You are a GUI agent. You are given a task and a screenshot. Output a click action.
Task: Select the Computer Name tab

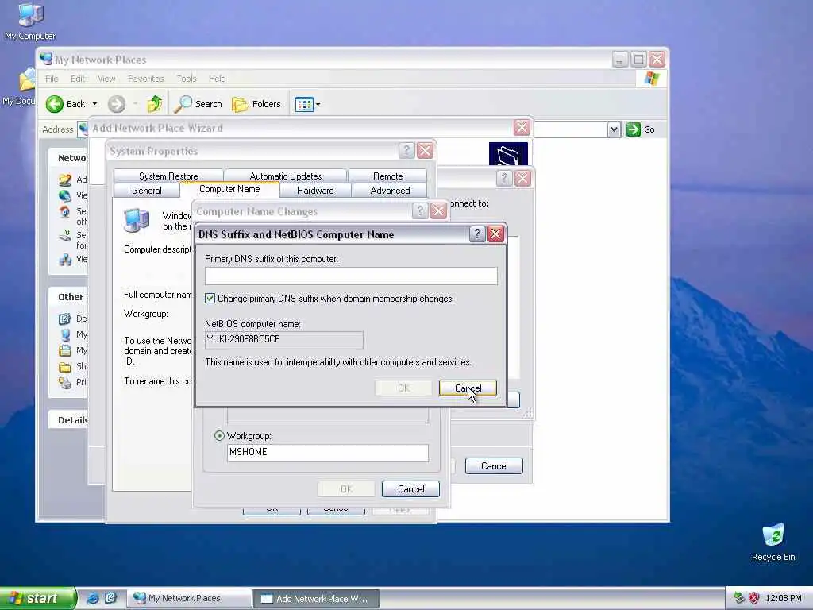(x=229, y=189)
